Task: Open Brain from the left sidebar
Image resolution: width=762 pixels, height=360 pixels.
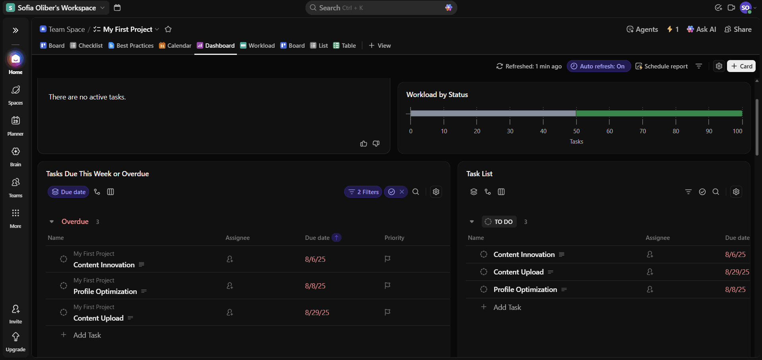Action: coord(16,156)
